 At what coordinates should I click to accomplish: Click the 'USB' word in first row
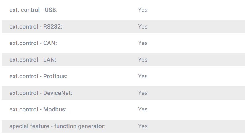tap(51, 10)
